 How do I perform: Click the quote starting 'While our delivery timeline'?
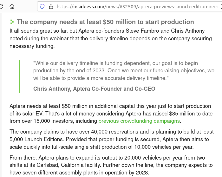[124, 70]
